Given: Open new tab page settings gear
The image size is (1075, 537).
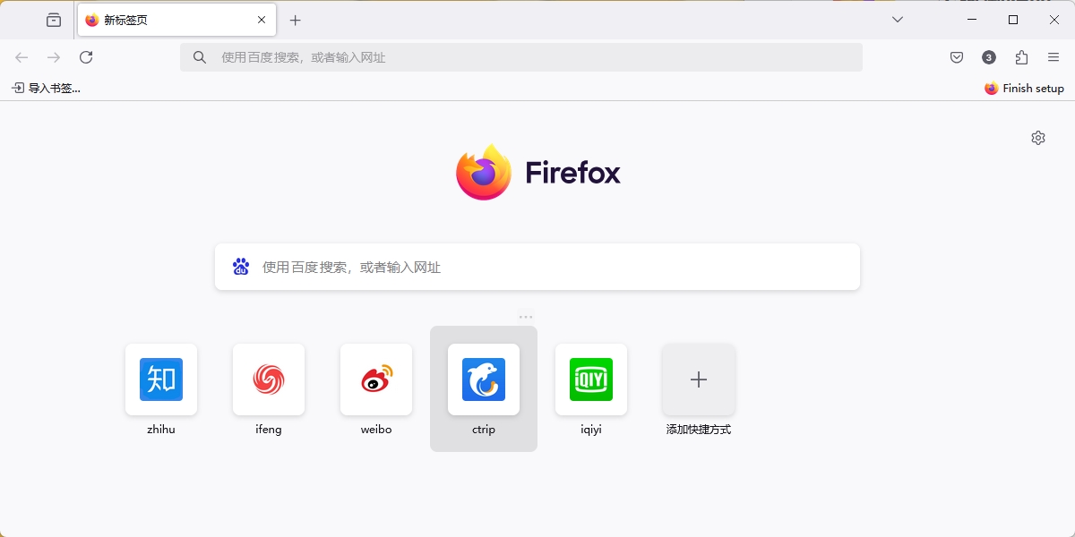Looking at the screenshot, I should click(1037, 137).
